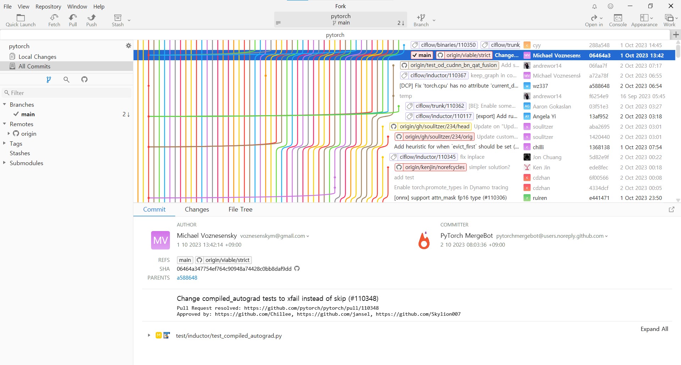Expand the Submodules section
Screen dimensions: 681x365
(x=5, y=163)
